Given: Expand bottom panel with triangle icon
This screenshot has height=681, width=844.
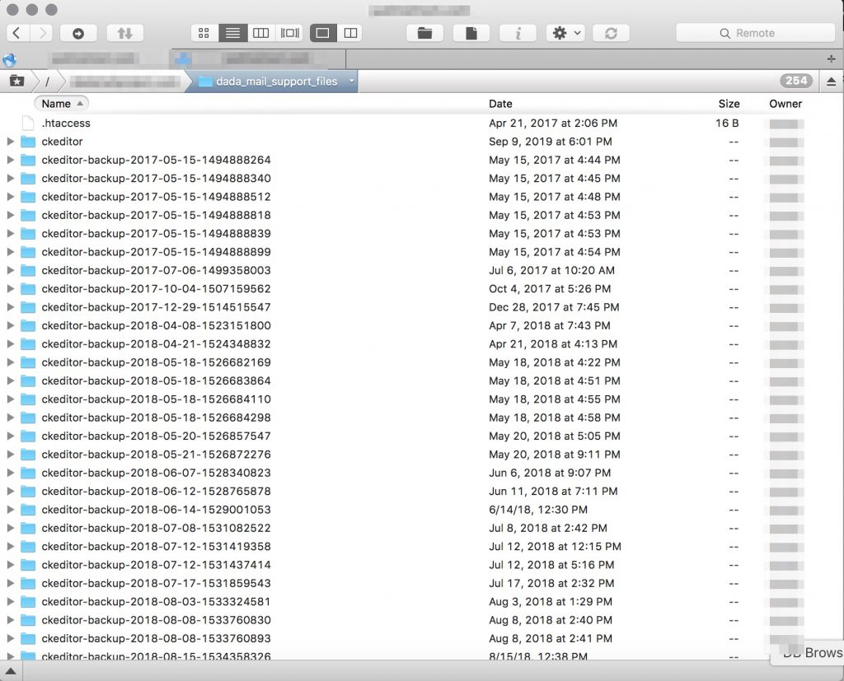Looking at the screenshot, I should pos(10,671).
